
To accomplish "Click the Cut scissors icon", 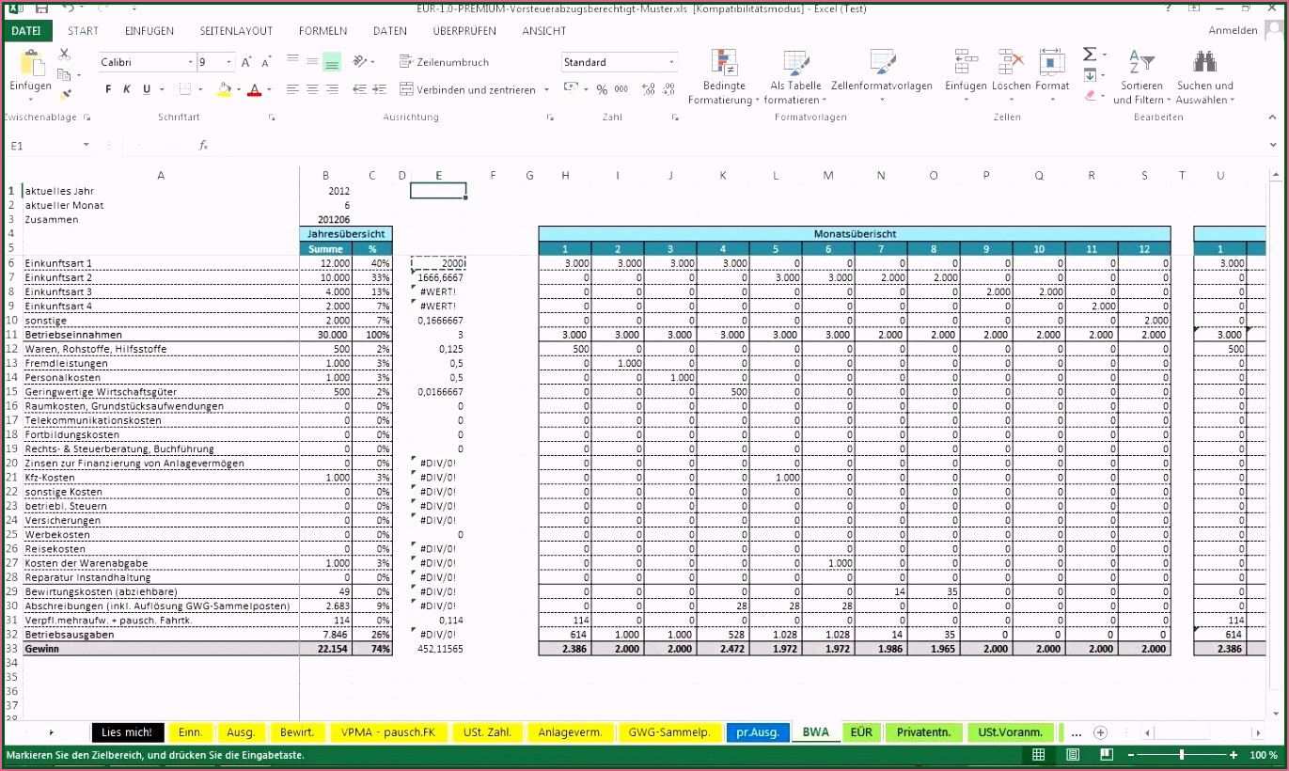I will click(64, 55).
